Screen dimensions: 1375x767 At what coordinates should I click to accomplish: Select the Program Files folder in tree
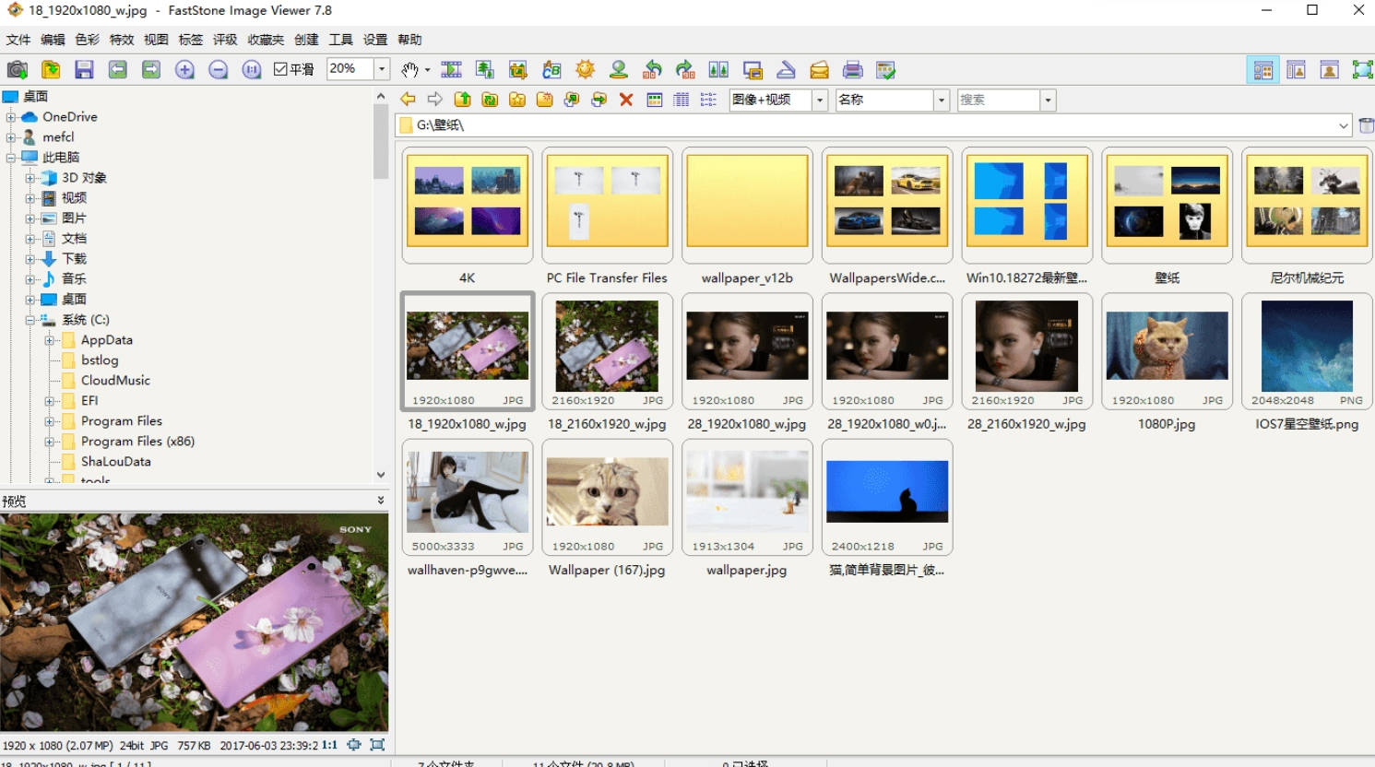tap(121, 421)
